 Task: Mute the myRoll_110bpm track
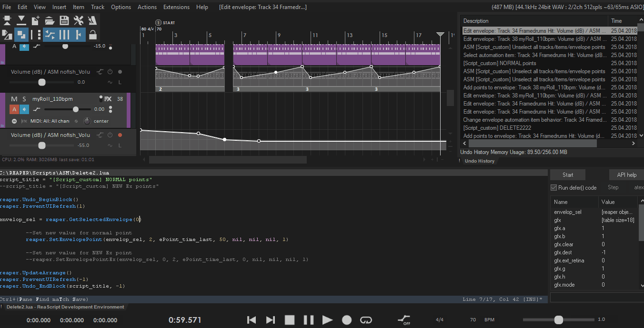pyautogui.click(x=14, y=99)
